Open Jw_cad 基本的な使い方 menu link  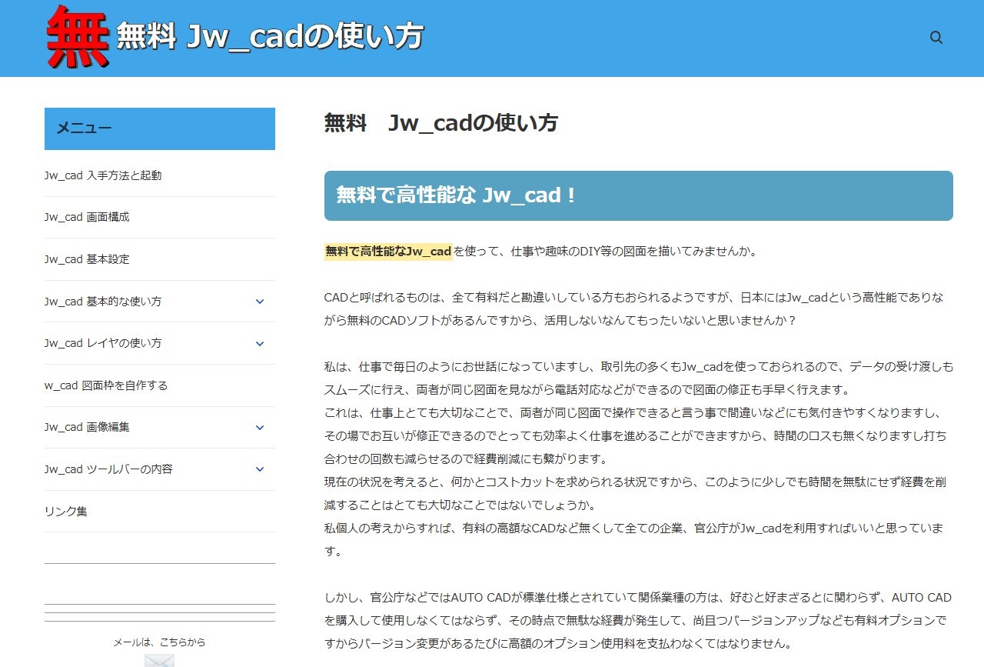coord(103,302)
